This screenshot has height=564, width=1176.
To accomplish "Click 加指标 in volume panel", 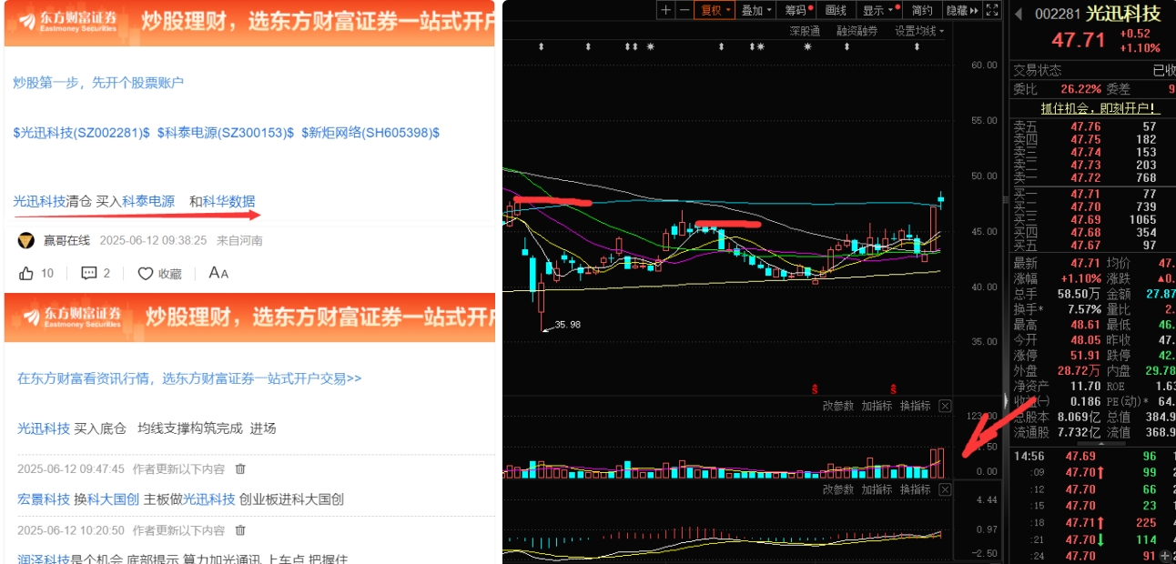I will [x=877, y=406].
